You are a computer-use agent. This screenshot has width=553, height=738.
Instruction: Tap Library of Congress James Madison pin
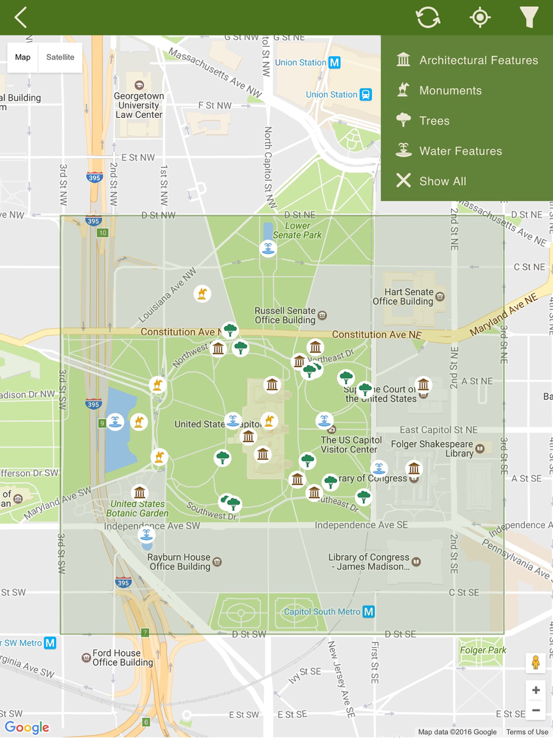[x=416, y=562]
